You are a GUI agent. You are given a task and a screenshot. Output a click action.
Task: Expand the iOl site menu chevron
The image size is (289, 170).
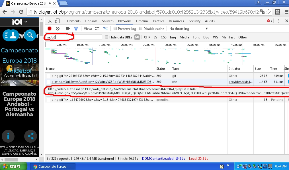[26, 22]
